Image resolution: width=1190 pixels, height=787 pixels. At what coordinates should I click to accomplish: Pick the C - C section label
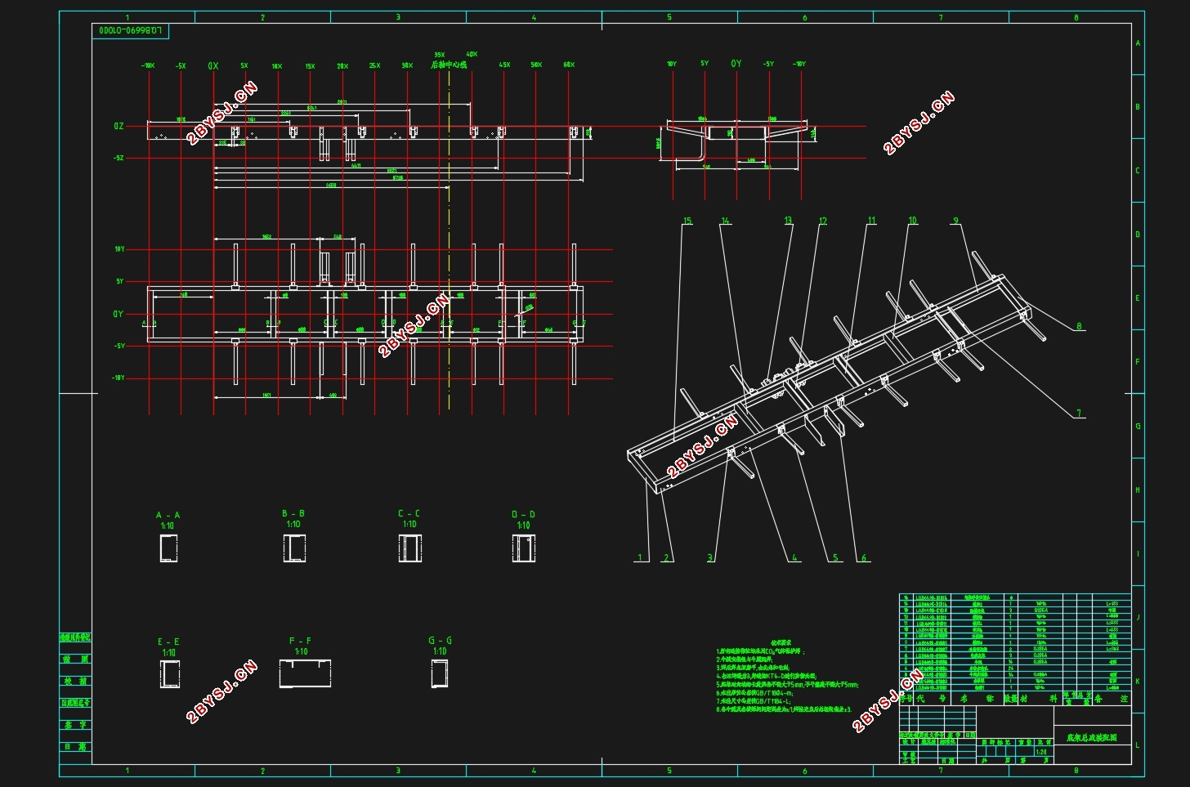pos(409,514)
